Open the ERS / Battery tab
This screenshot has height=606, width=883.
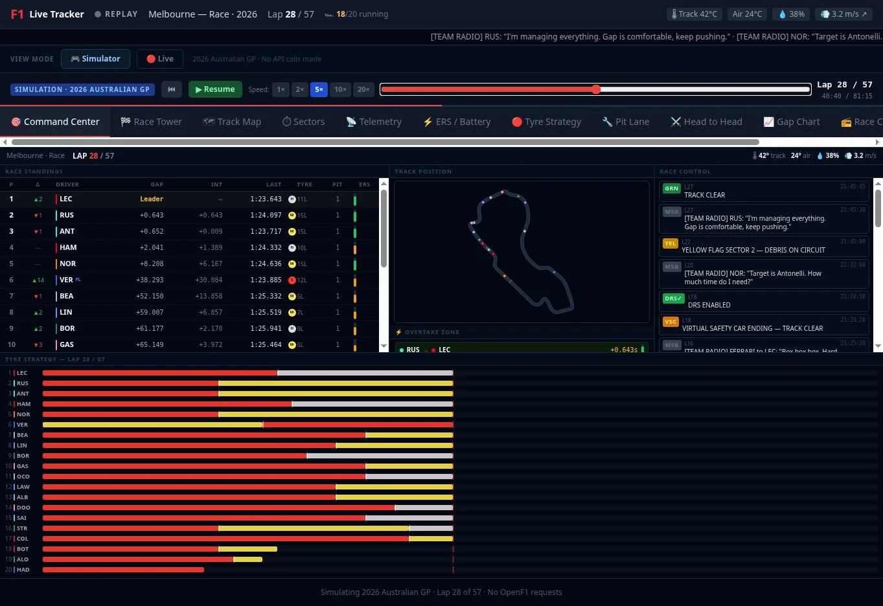457,122
